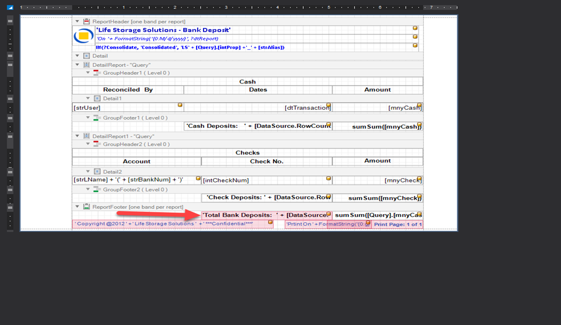This screenshot has width=561, height=325.
Task: Click the GroupFooter1 band icon
Action: [96, 117]
